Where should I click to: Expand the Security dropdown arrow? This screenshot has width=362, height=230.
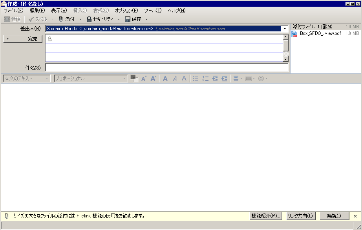pos(119,19)
